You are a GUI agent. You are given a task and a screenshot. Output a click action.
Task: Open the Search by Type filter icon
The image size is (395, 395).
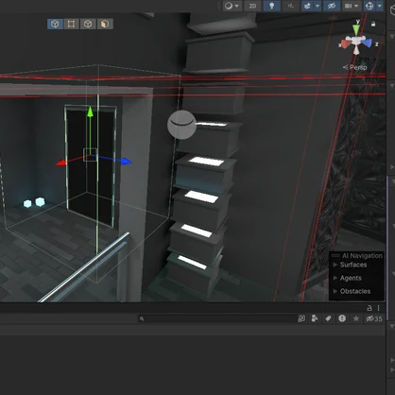315,318
